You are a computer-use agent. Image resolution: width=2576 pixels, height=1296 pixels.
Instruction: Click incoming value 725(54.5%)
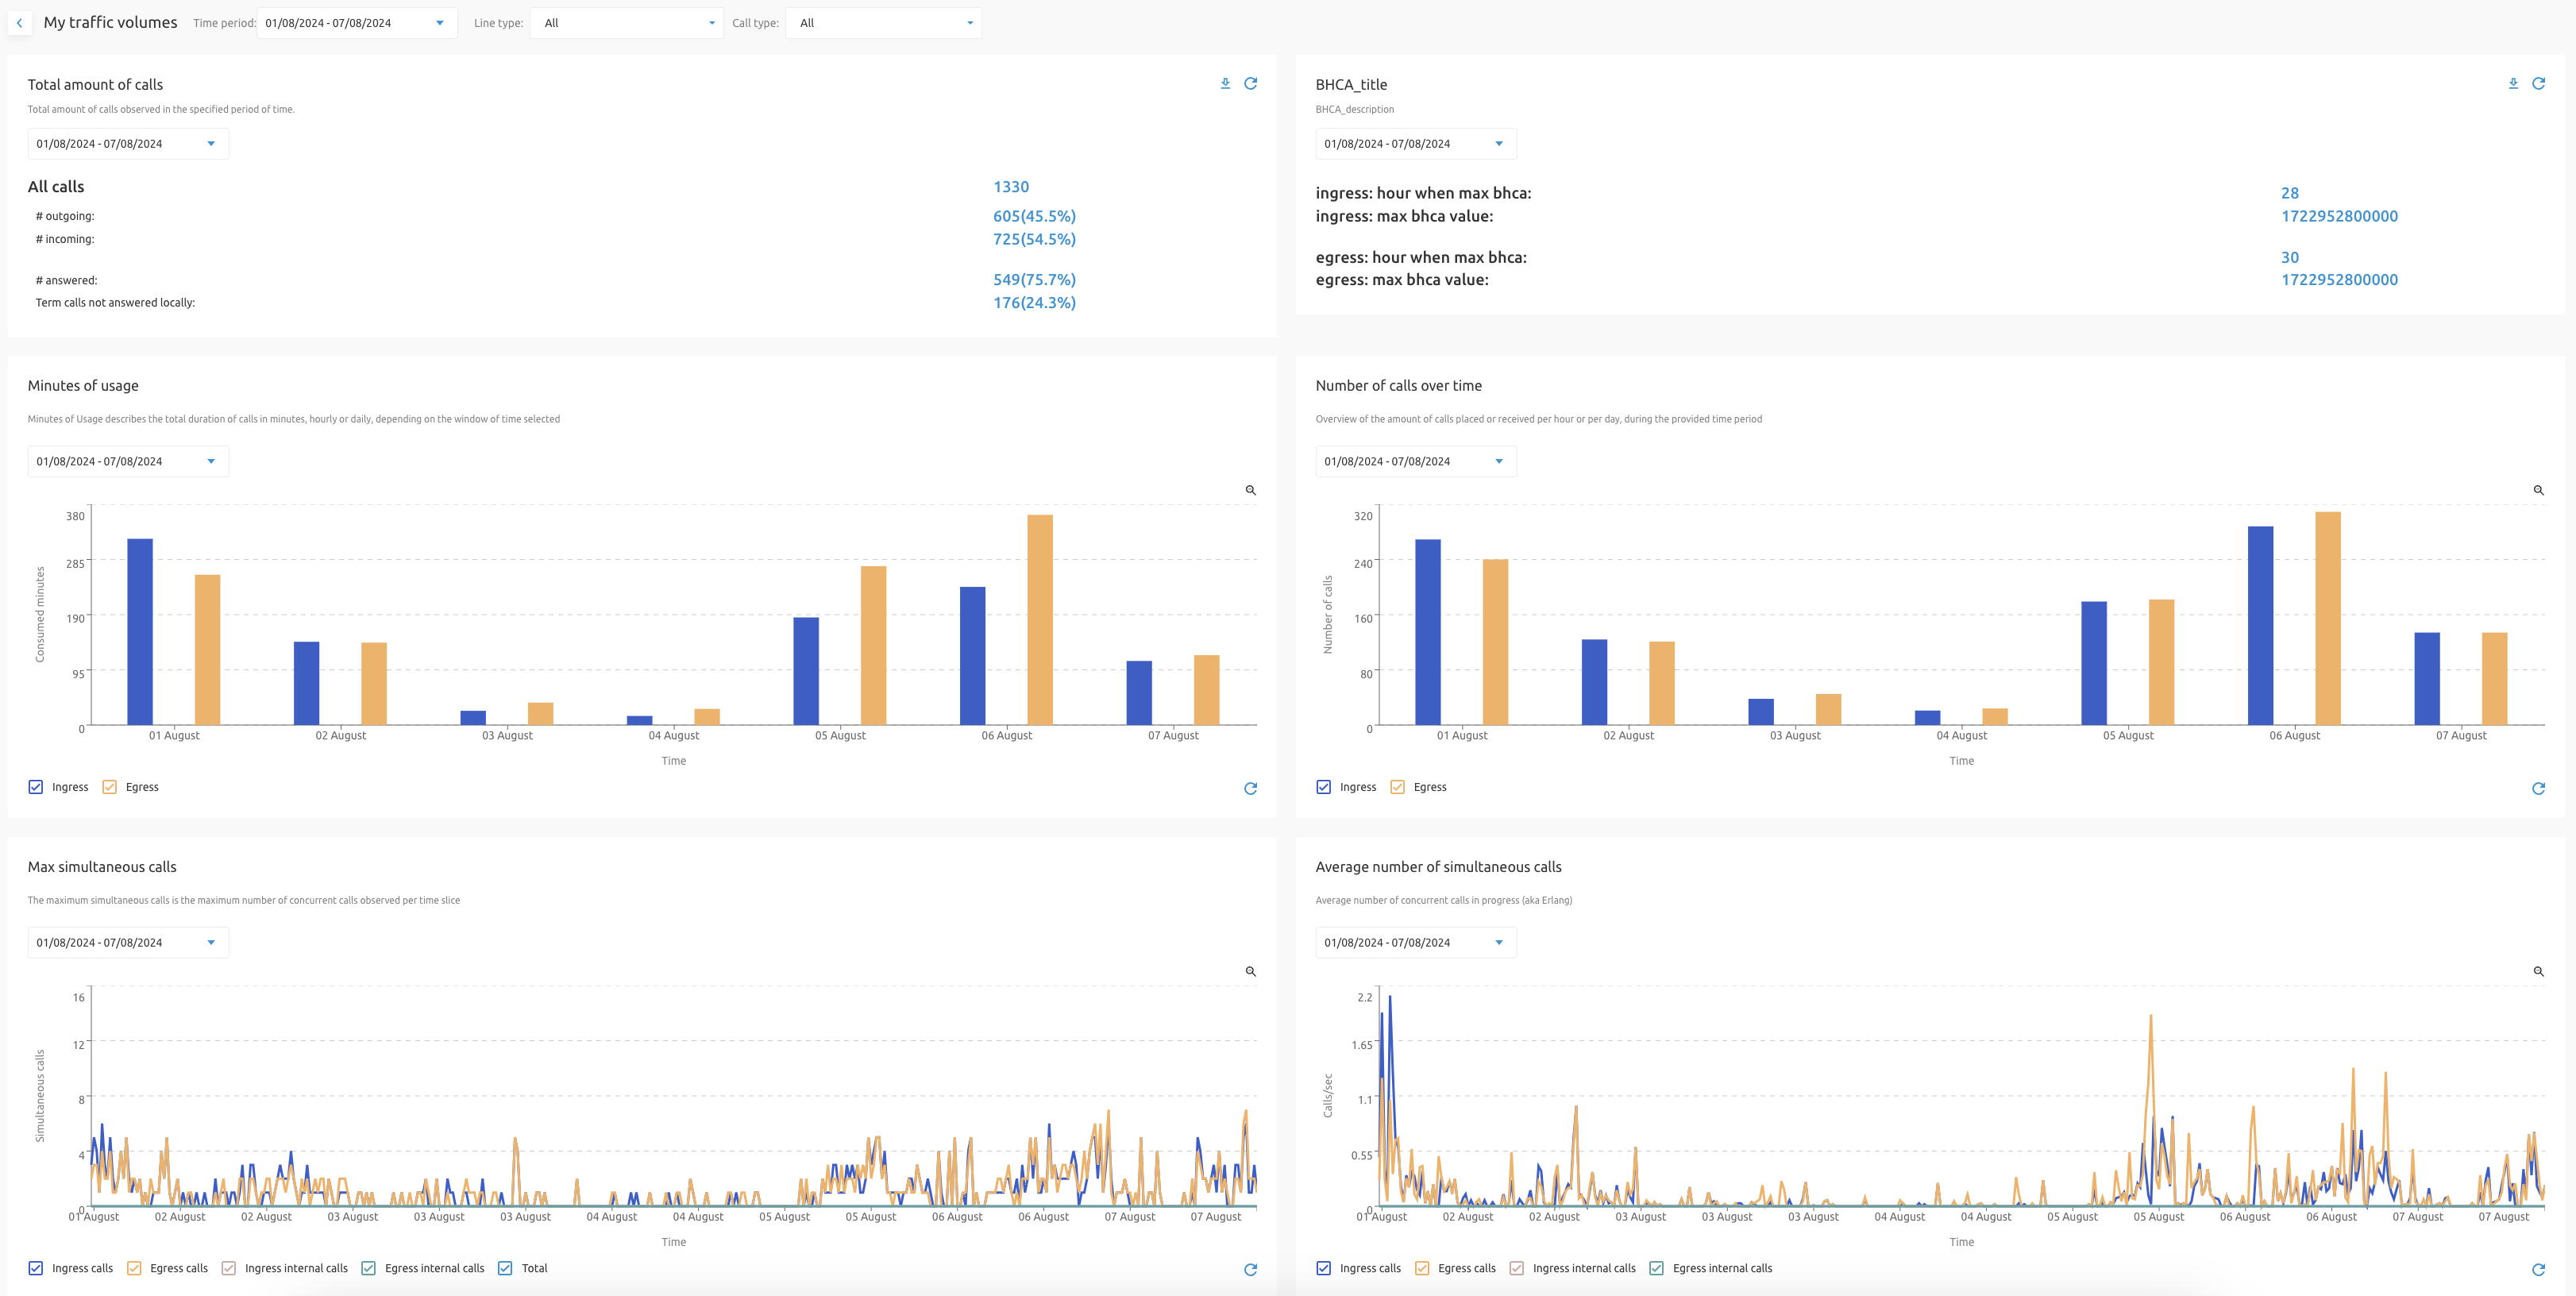(1034, 239)
